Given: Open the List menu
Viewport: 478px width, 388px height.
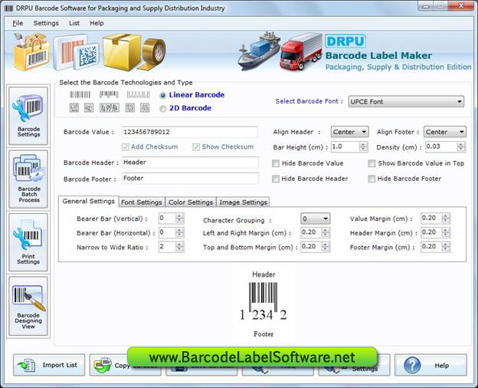Looking at the screenshot, I should click(x=74, y=23).
